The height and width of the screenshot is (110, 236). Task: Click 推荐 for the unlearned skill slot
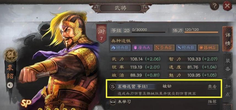212,102
